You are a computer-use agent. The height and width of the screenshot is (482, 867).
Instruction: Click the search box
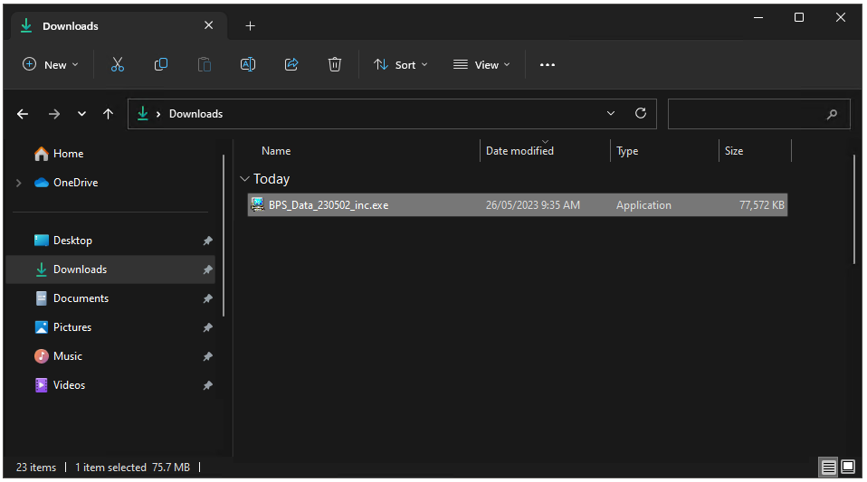point(758,114)
